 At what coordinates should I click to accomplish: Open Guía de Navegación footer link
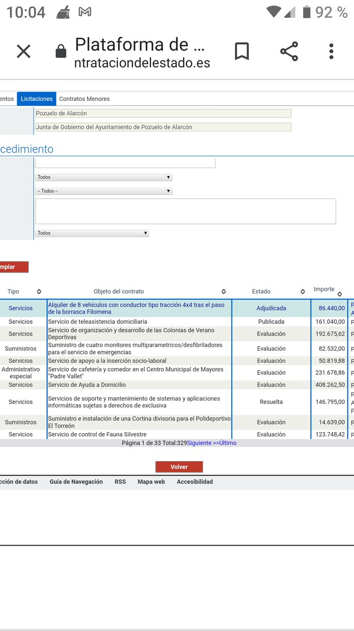pyautogui.click(x=76, y=482)
